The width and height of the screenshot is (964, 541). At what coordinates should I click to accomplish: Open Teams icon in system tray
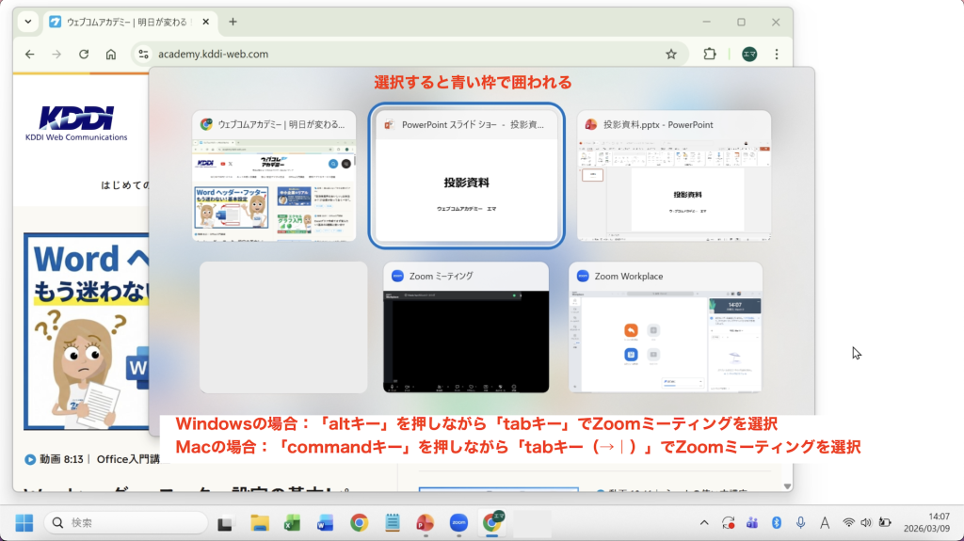click(x=752, y=523)
